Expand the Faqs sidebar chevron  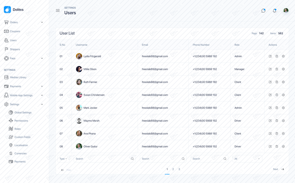tap(42, 58)
